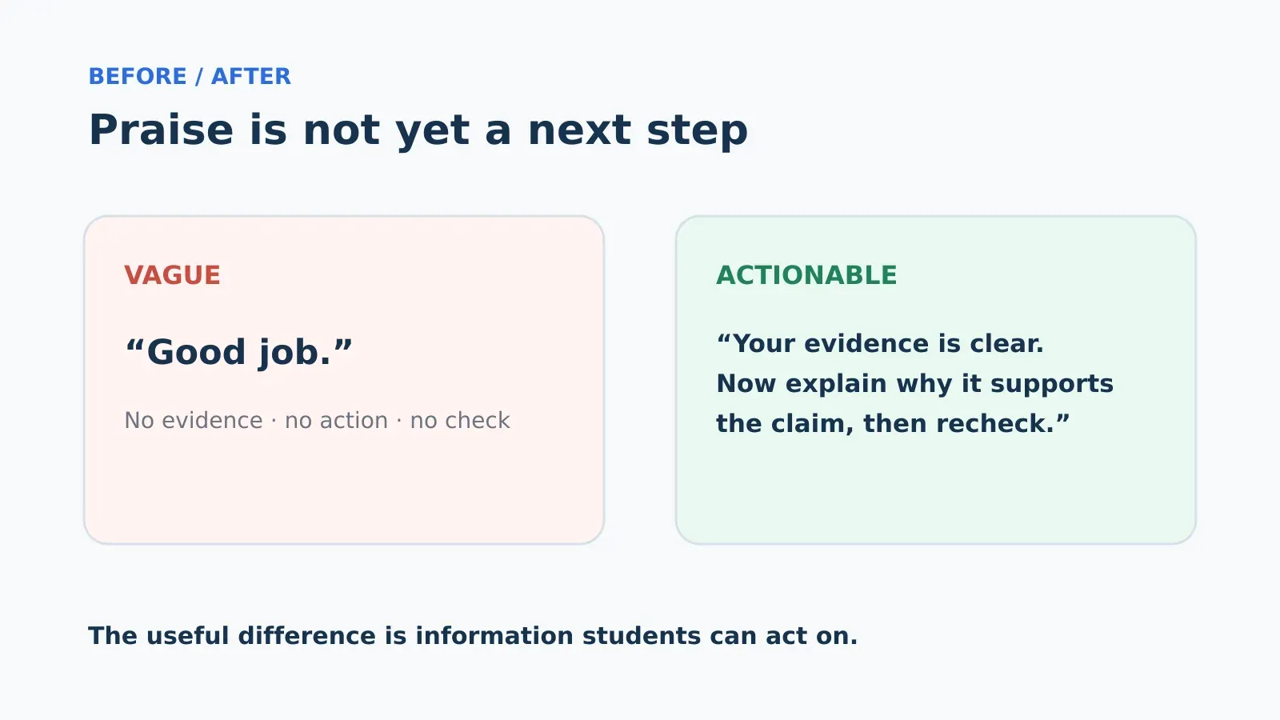Select the title 'Praise is not yet a next step'
Screen dimensions: 1280x720
point(418,130)
